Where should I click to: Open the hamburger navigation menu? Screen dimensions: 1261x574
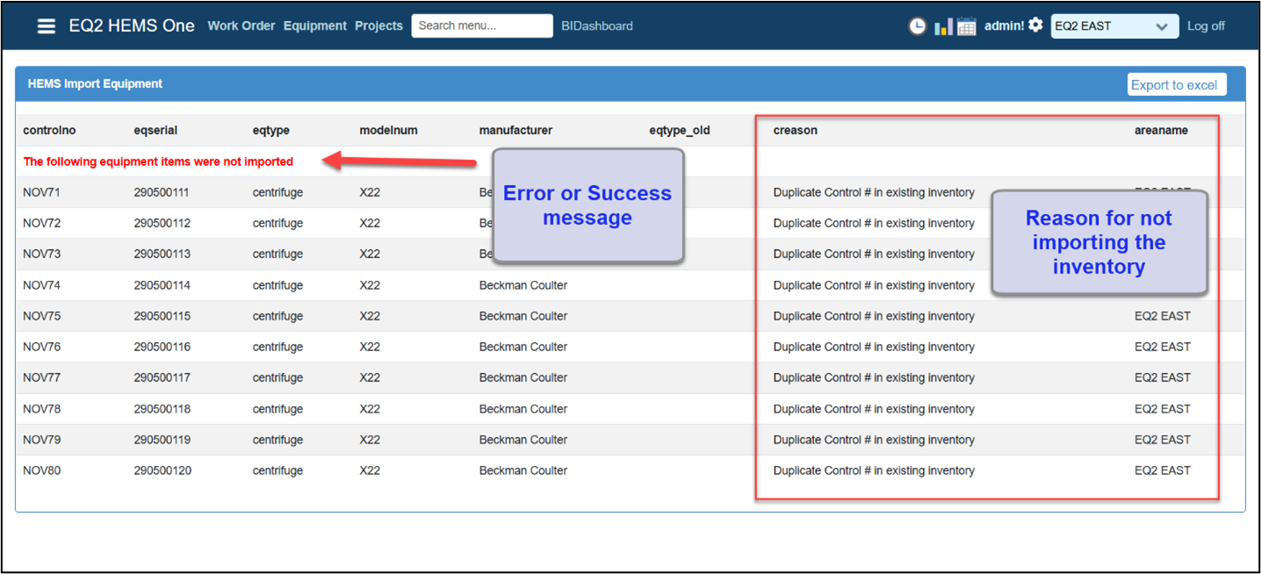point(47,25)
